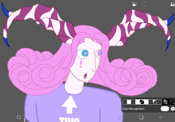Tap the up arrow icon in bottom toolbar
175x122 pixels.
point(80,117)
